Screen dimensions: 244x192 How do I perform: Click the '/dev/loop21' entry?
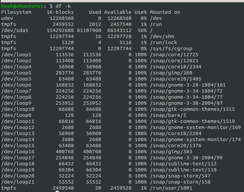point(18,182)
